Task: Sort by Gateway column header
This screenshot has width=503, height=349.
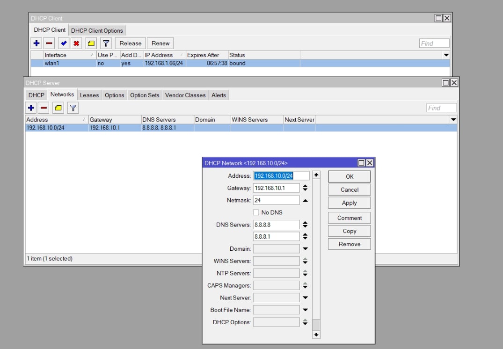Action: (x=115, y=120)
